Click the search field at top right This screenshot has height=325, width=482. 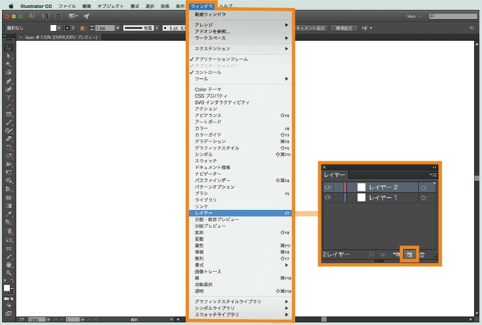pyautogui.click(x=453, y=16)
